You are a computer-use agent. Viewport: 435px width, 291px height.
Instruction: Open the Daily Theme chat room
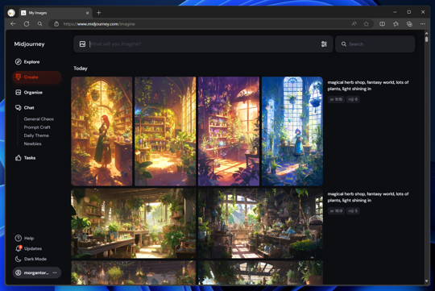[36, 135]
